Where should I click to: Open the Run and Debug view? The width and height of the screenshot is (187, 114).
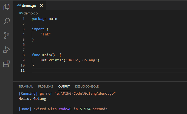pyautogui.click(x=6, y=50)
